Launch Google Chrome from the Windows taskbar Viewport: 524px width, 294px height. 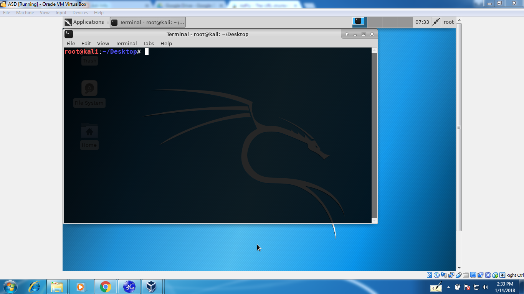point(106,286)
